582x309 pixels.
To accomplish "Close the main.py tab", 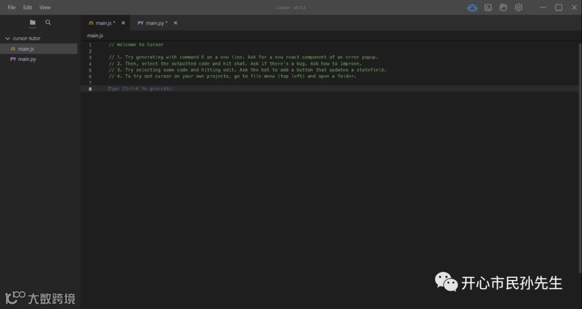I will [x=176, y=23].
